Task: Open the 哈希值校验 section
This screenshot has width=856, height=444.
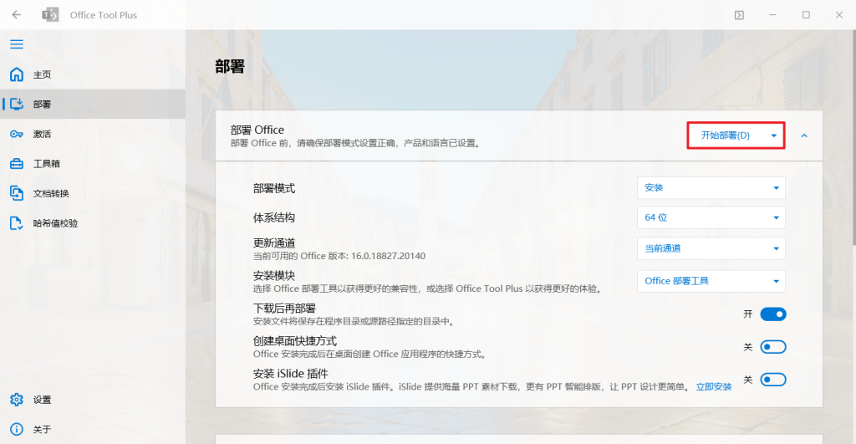Action: [x=93, y=222]
